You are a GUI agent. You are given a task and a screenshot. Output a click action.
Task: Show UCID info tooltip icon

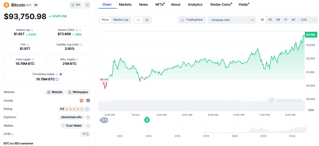pos(12,134)
